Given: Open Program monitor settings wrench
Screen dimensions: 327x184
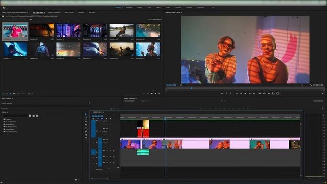Looking at the screenshot, I should point(311,85).
